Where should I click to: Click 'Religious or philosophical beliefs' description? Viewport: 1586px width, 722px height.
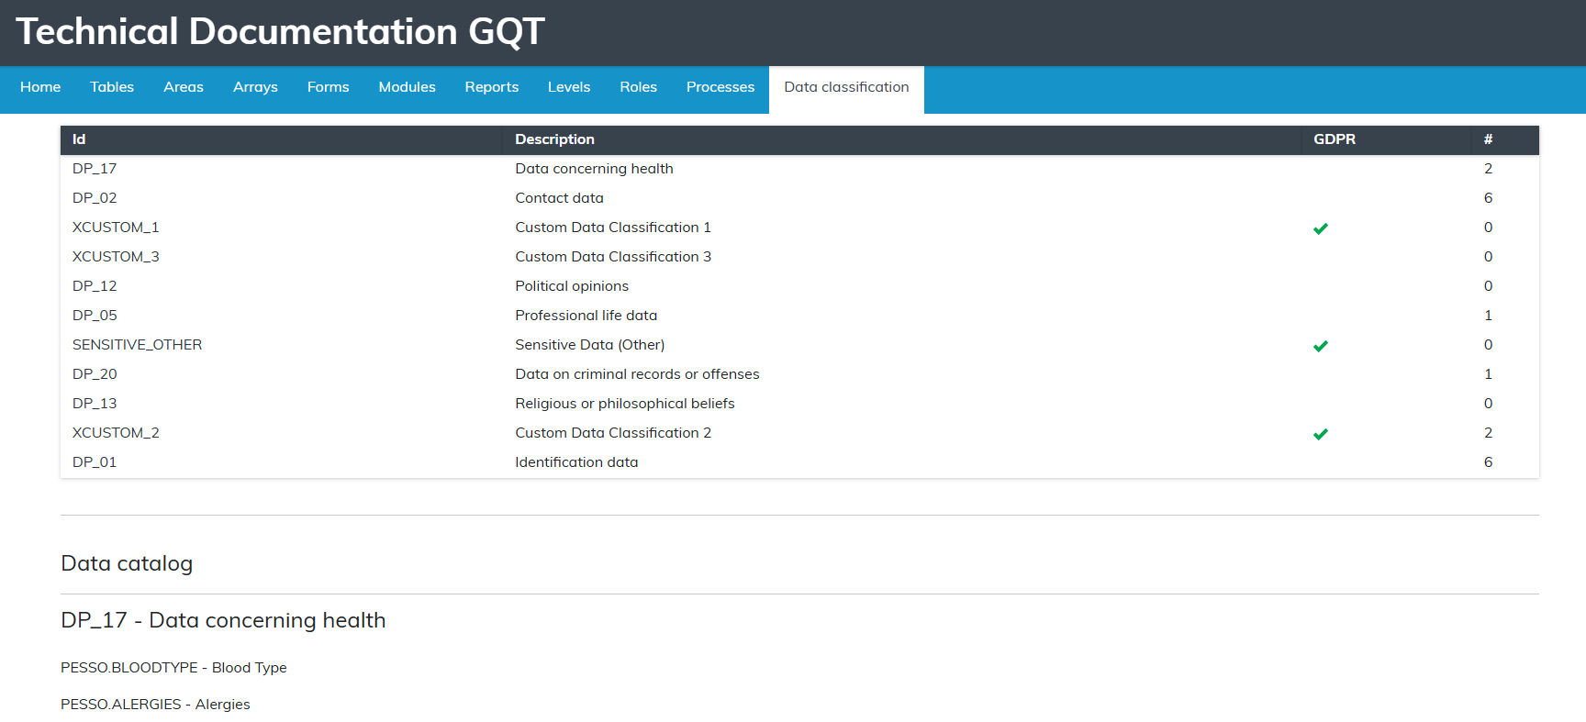point(625,404)
